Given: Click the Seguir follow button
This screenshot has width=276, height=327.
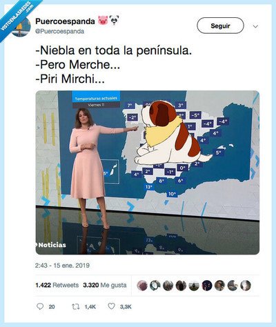Looking at the screenshot, I should coord(220,26).
